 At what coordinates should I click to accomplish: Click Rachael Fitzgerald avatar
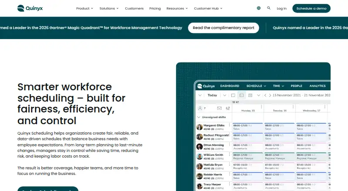coord(200,137)
